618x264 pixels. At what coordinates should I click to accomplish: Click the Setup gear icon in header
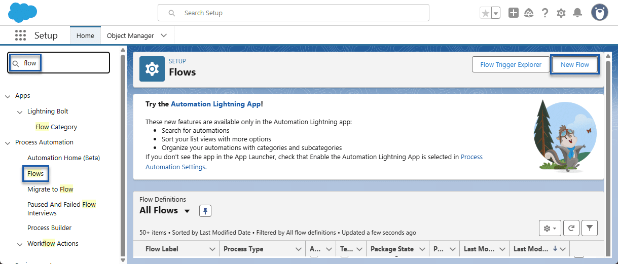(x=561, y=13)
